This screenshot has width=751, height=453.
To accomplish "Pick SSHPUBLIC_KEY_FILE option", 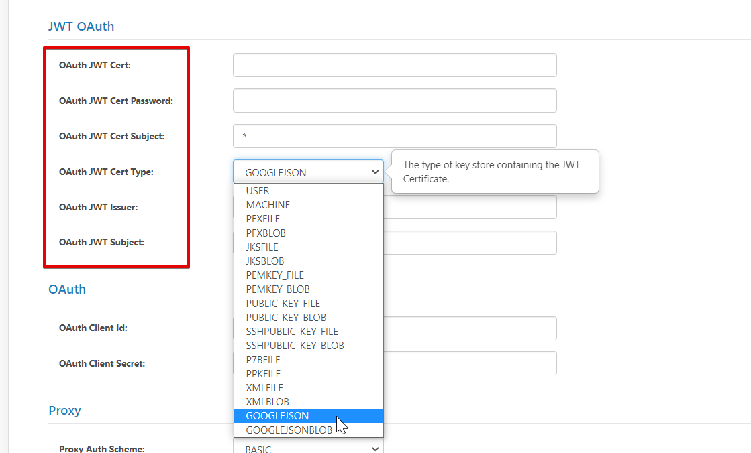I will tap(292, 332).
